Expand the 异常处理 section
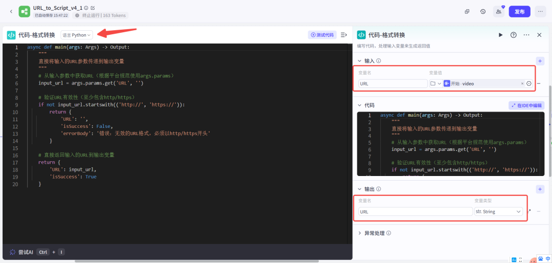552x263 pixels. [360, 233]
